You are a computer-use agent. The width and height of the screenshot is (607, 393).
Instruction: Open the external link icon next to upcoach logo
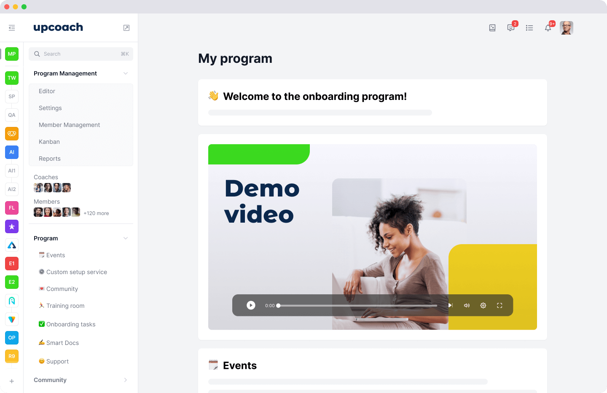click(x=126, y=27)
